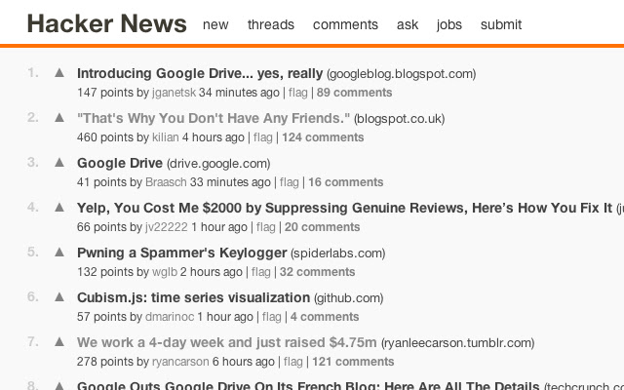Go to the Hacker News home title
The width and height of the screenshot is (624, 390).
(106, 23)
